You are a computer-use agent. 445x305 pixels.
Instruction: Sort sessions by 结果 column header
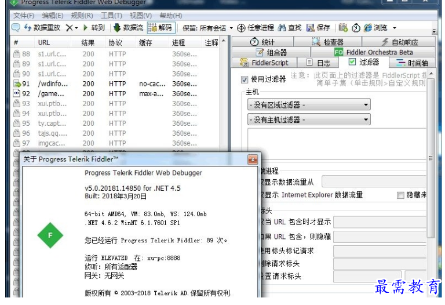(x=87, y=42)
